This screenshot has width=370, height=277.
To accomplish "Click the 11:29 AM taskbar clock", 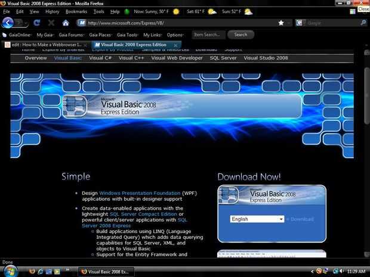I will point(356,272).
